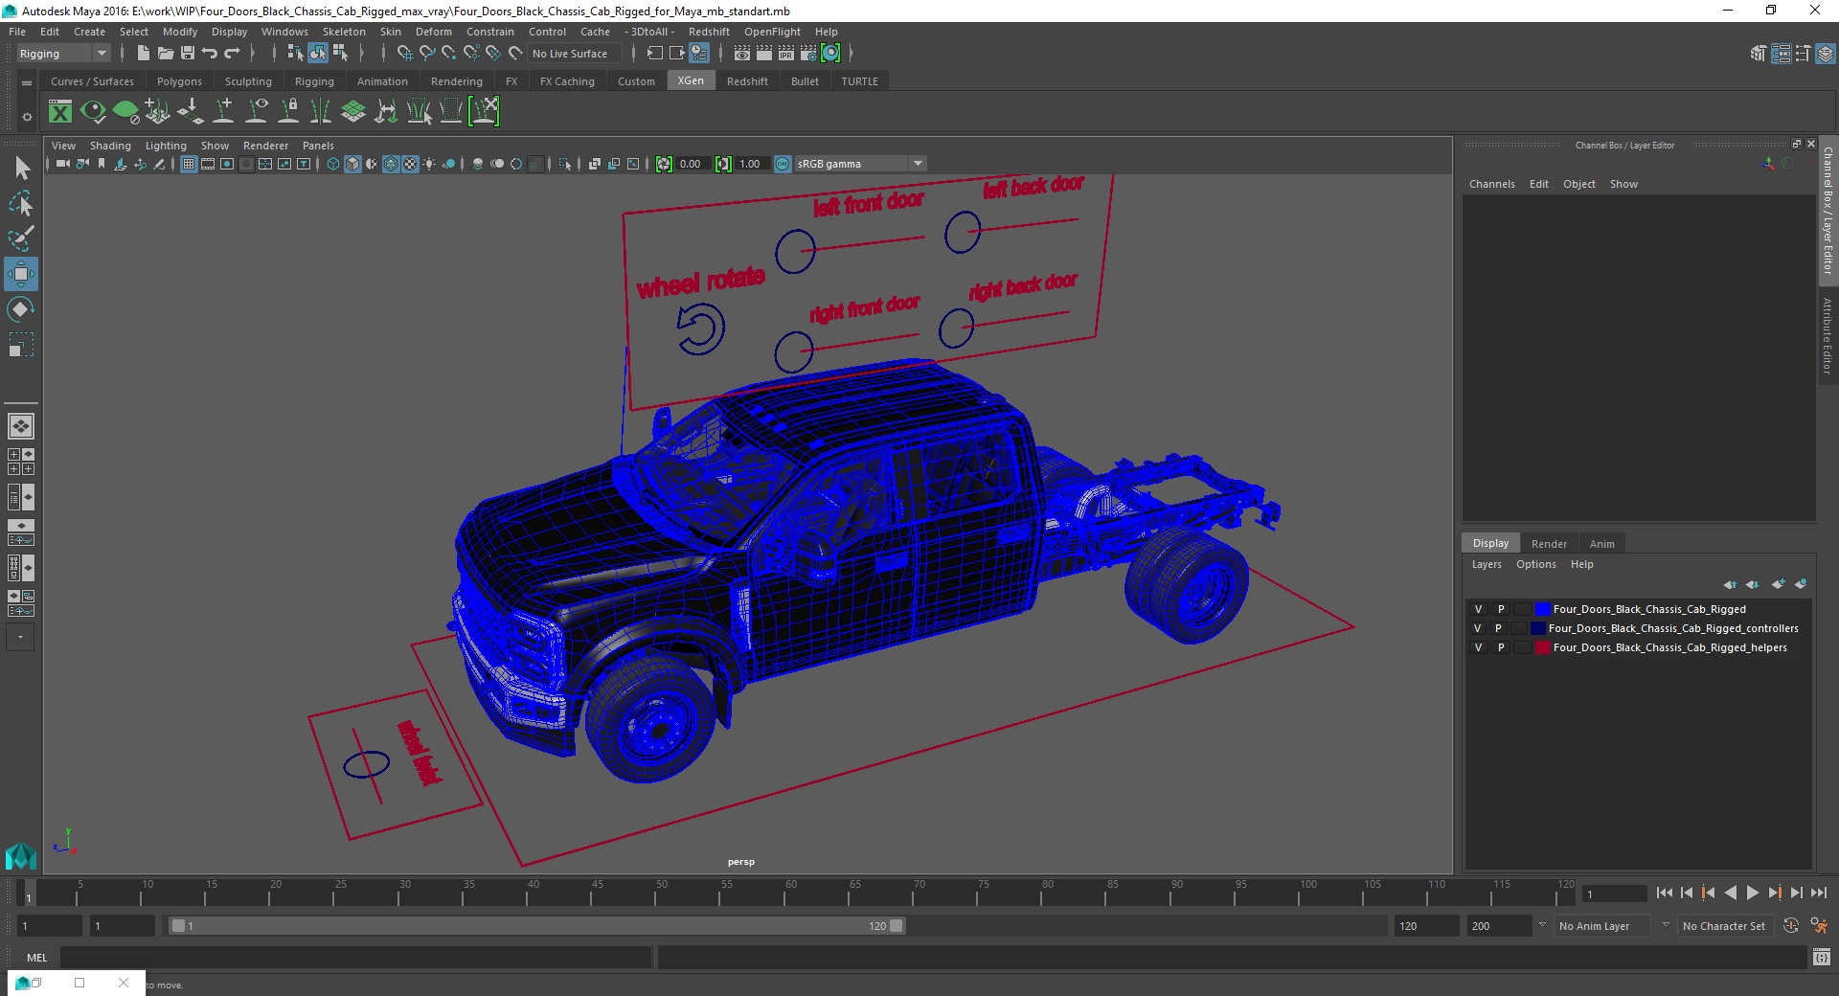
Task: Toggle use all lights bulb icon
Action: coord(429,164)
